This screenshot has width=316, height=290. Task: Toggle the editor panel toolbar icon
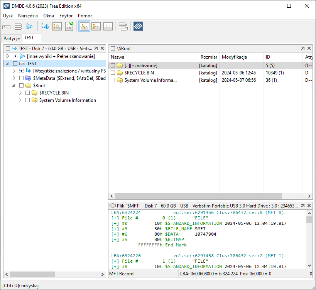click(x=108, y=26)
